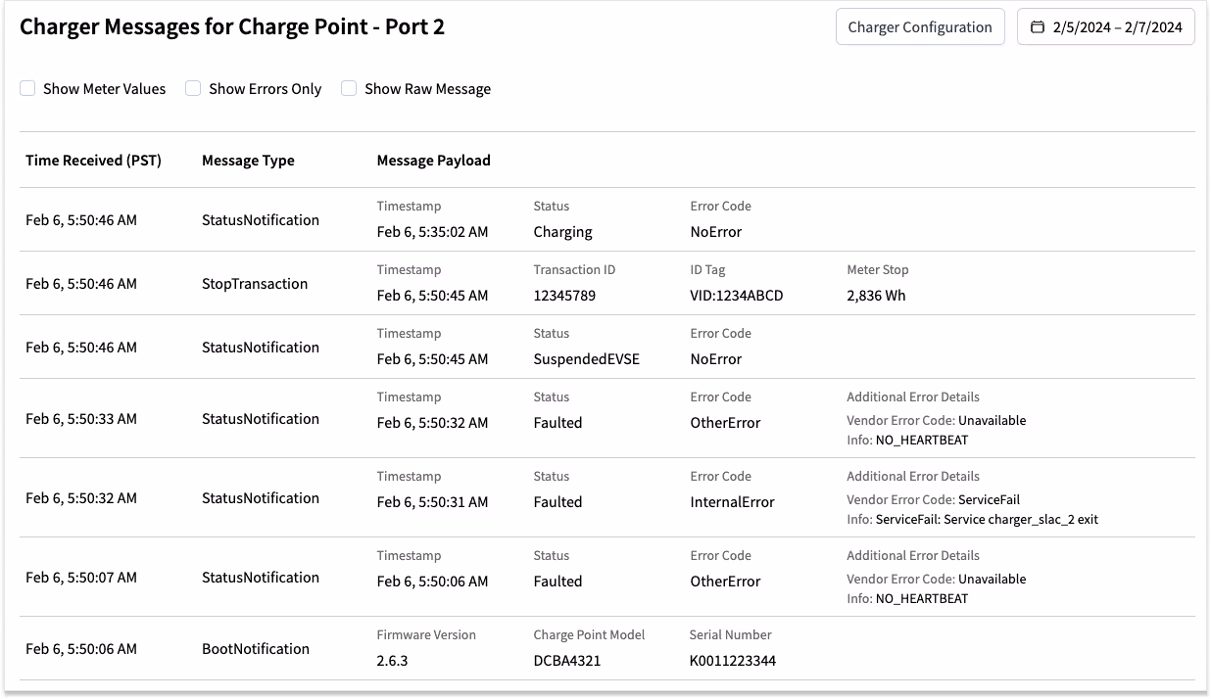Screen dimensions: 1211x699
Task: Click the page title Charger Messages for Charge Point - Port 2
Action: click(232, 27)
